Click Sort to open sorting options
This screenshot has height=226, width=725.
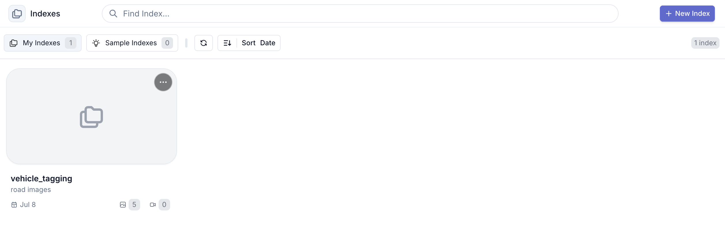(249, 43)
